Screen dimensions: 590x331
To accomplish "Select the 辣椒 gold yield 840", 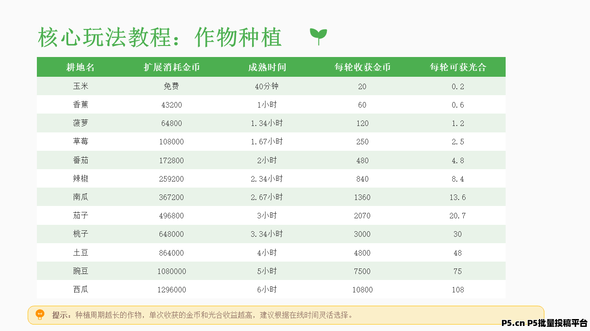I will coord(362,179).
